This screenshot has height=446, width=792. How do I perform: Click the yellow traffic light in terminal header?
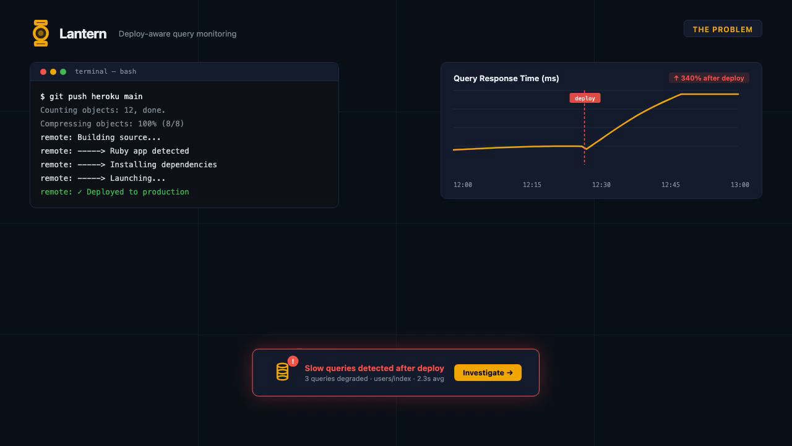(x=53, y=71)
